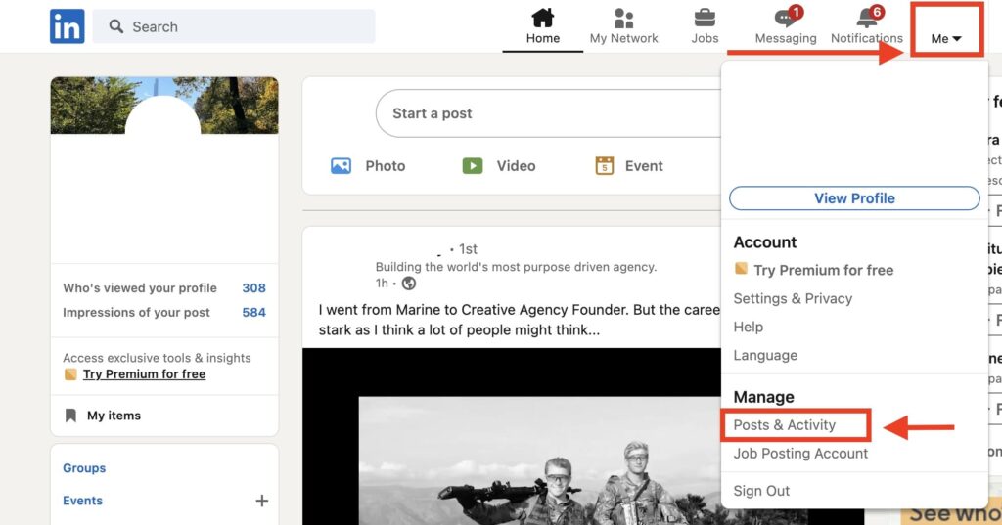Open the Notifications bell
1002x525 pixels.
[x=866, y=19]
